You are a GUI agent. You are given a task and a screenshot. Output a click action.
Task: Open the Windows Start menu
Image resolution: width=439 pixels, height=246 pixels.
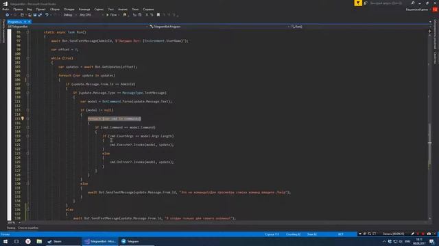tap(5, 241)
